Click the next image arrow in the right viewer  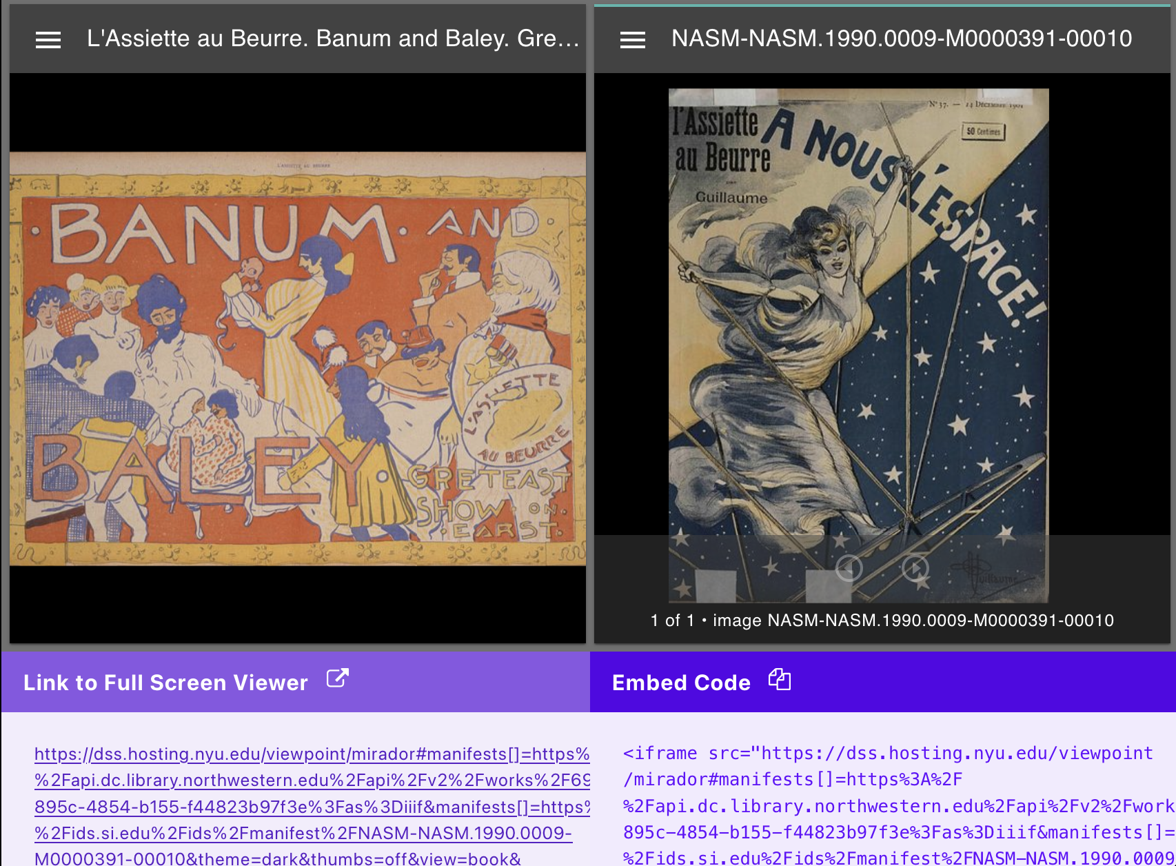(x=915, y=568)
